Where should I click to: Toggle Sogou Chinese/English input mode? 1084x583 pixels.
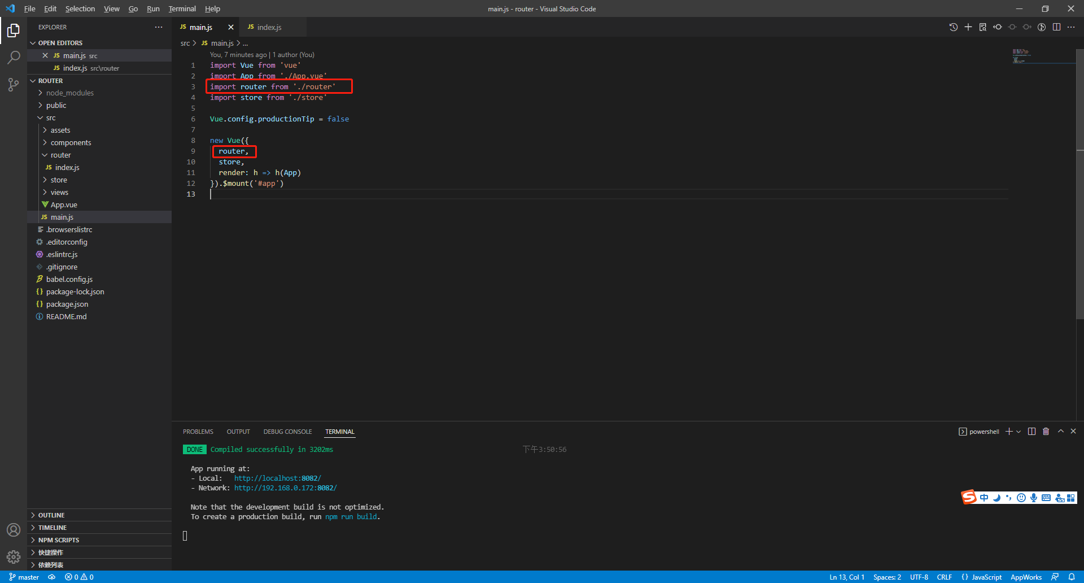(x=984, y=498)
